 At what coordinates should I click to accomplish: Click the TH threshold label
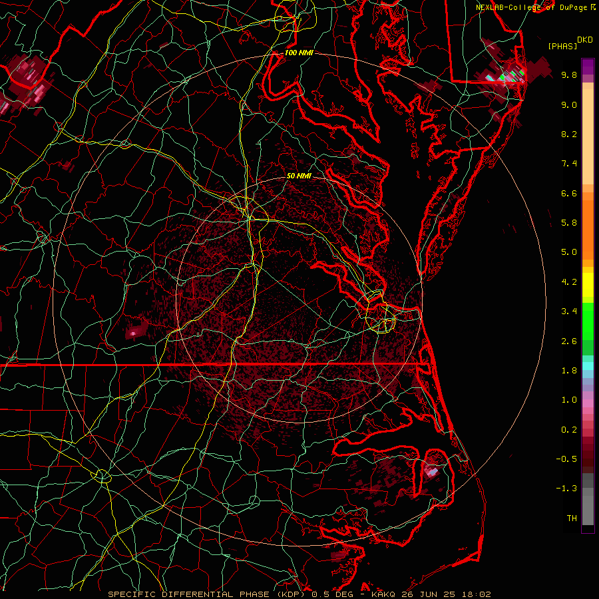point(572,518)
